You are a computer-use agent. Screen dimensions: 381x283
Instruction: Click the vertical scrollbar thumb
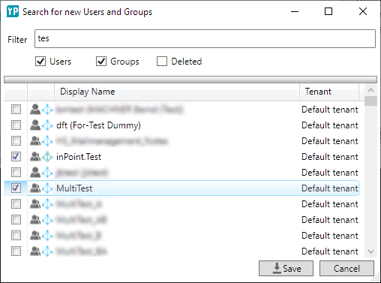pyautogui.click(x=370, y=101)
